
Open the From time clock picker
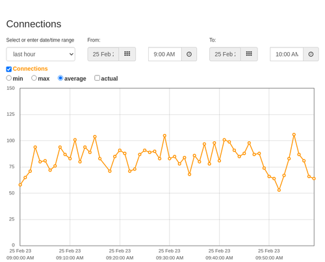(x=189, y=54)
